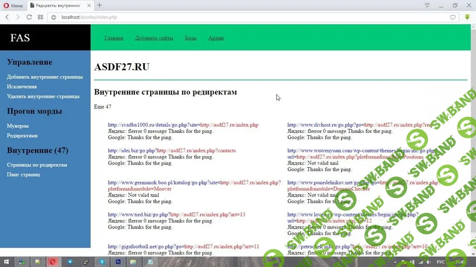The image size is (476, 267).
Task: Click Удалить внутренние страницы in sidebar
Action: pyautogui.click(x=43, y=96)
